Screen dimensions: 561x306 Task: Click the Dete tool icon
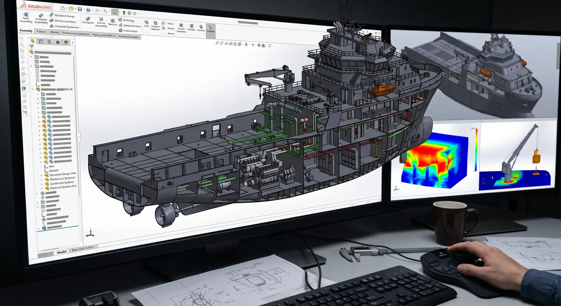pos(147,24)
